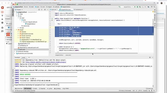Switch to buildsetup.sh editor tab
The height and width of the screenshot is (93, 167).
(x=79, y=10)
